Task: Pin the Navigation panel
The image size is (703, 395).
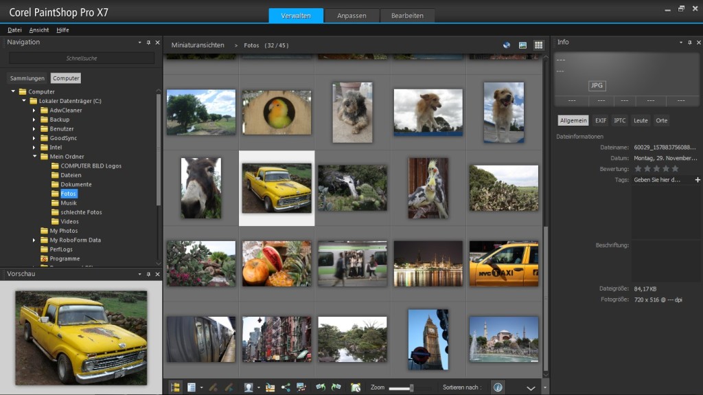Action: point(148,43)
